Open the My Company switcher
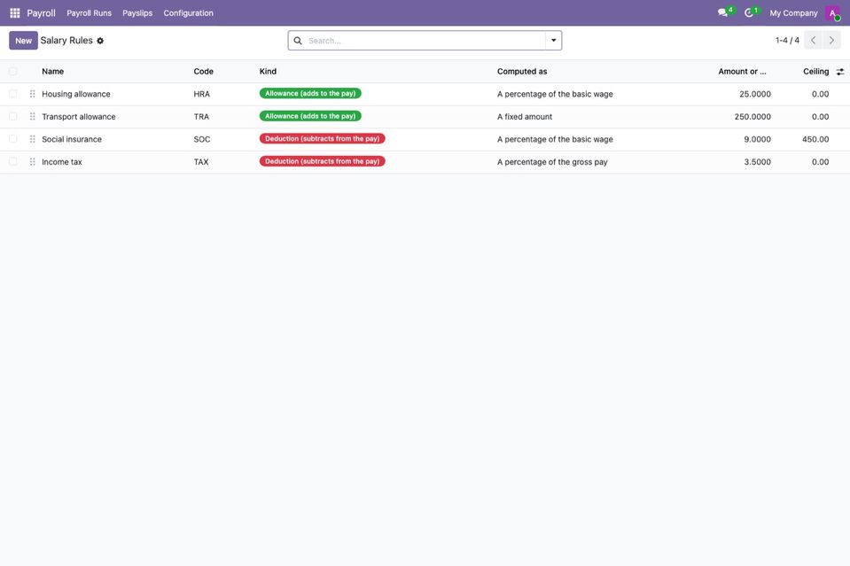 point(793,13)
